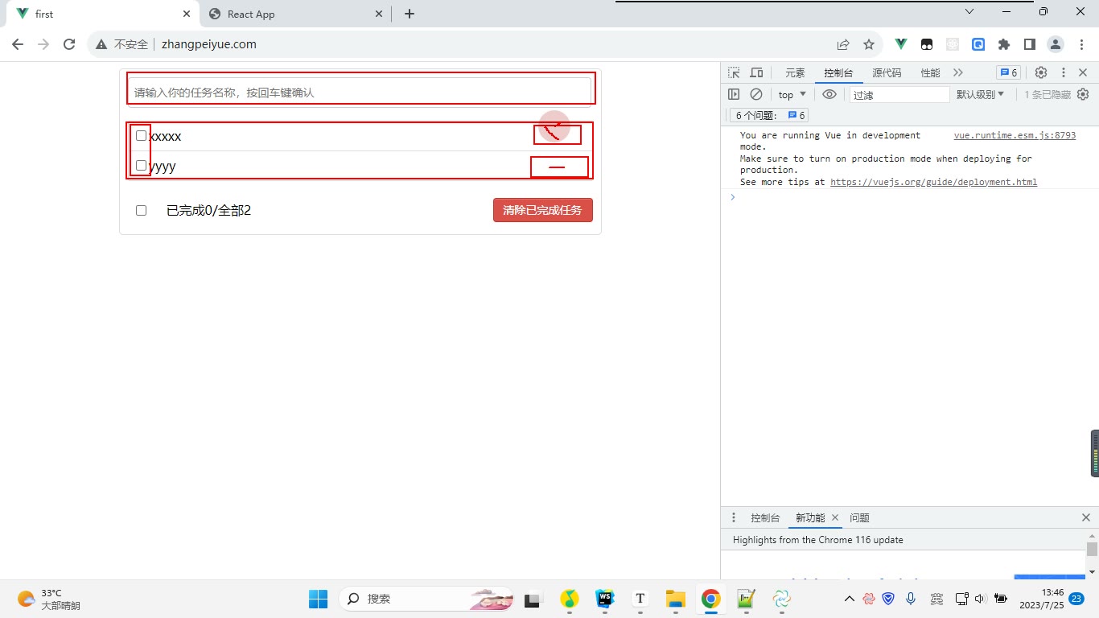Focus the 过滤 console filter field
This screenshot has width=1099, height=618.
coord(899,94)
